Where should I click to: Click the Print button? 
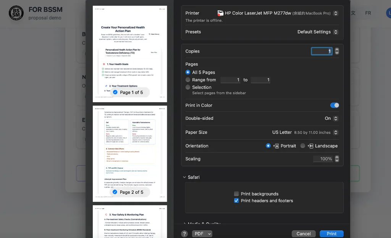point(331,234)
